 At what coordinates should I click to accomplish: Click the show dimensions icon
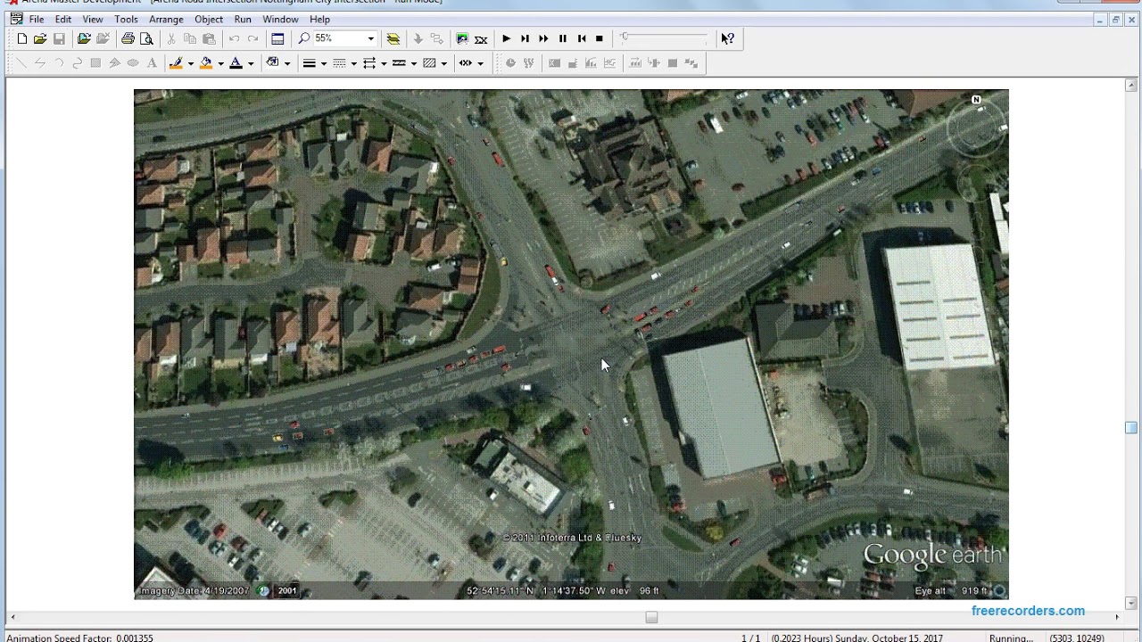click(x=466, y=63)
